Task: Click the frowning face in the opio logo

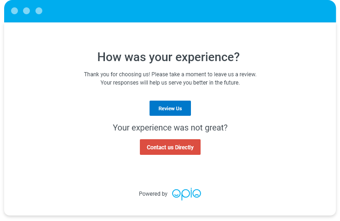Action: [196, 194]
